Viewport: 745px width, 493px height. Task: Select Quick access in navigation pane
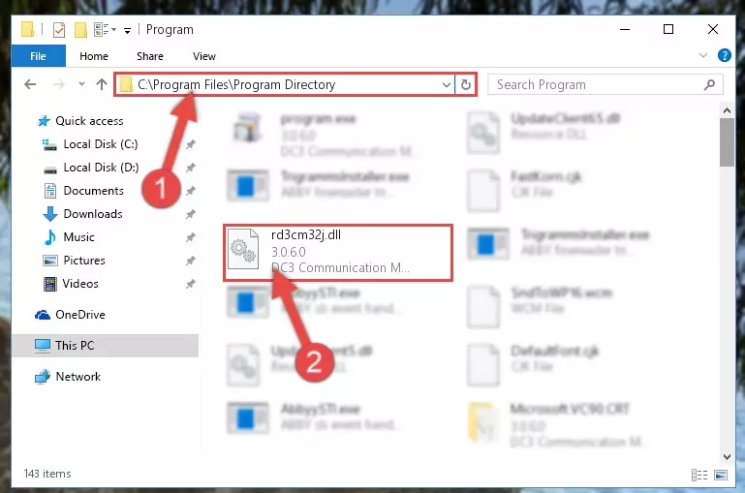pos(89,121)
